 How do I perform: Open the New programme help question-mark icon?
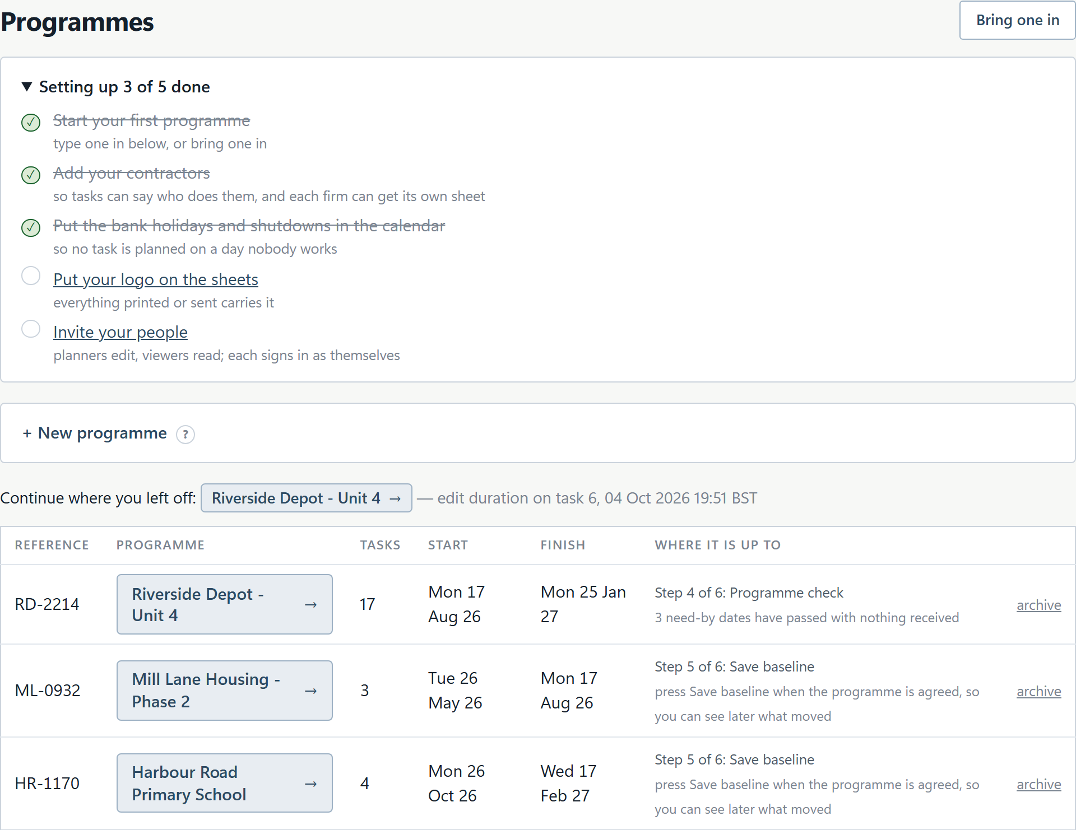pyautogui.click(x=185, y=435)
